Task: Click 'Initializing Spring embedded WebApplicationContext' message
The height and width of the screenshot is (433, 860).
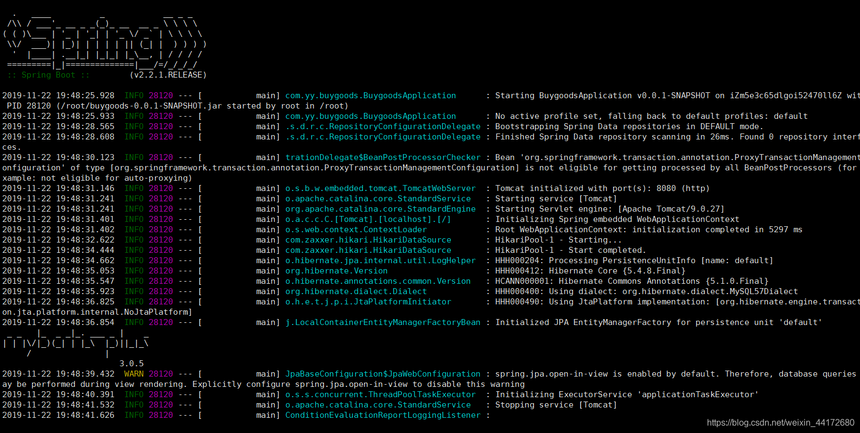Action: (617, 219)
